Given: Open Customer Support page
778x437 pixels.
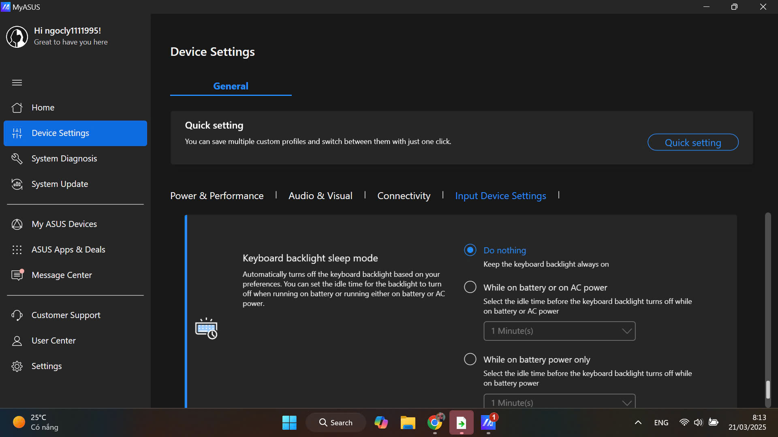Looking at the screenshot, I should point(66,315).
